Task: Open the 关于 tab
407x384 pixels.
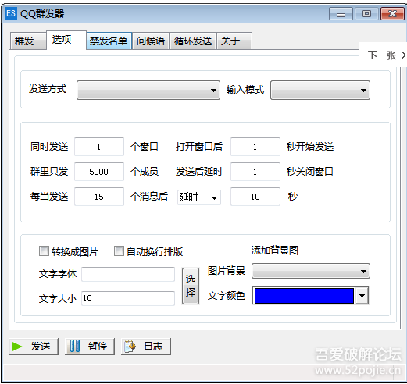Action: click(x=234, y=41)
